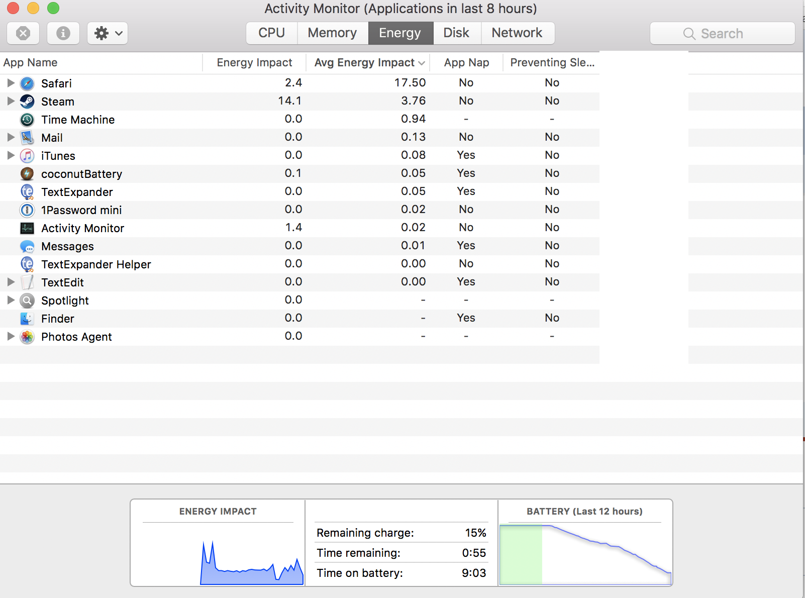Sort by App Name column header

click(101, 63)
